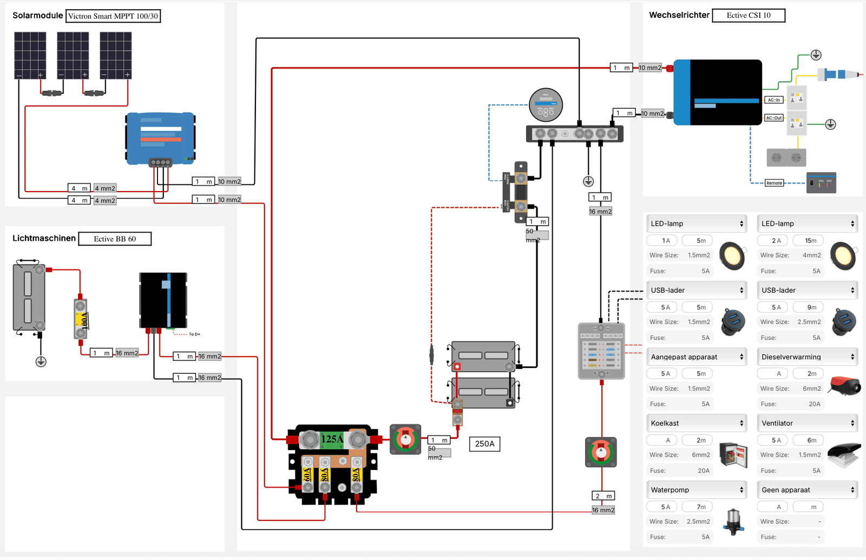866x560 pixels.
Task: Edit the 7m length field for Waterpomp
Action: [x=698, y=506]
